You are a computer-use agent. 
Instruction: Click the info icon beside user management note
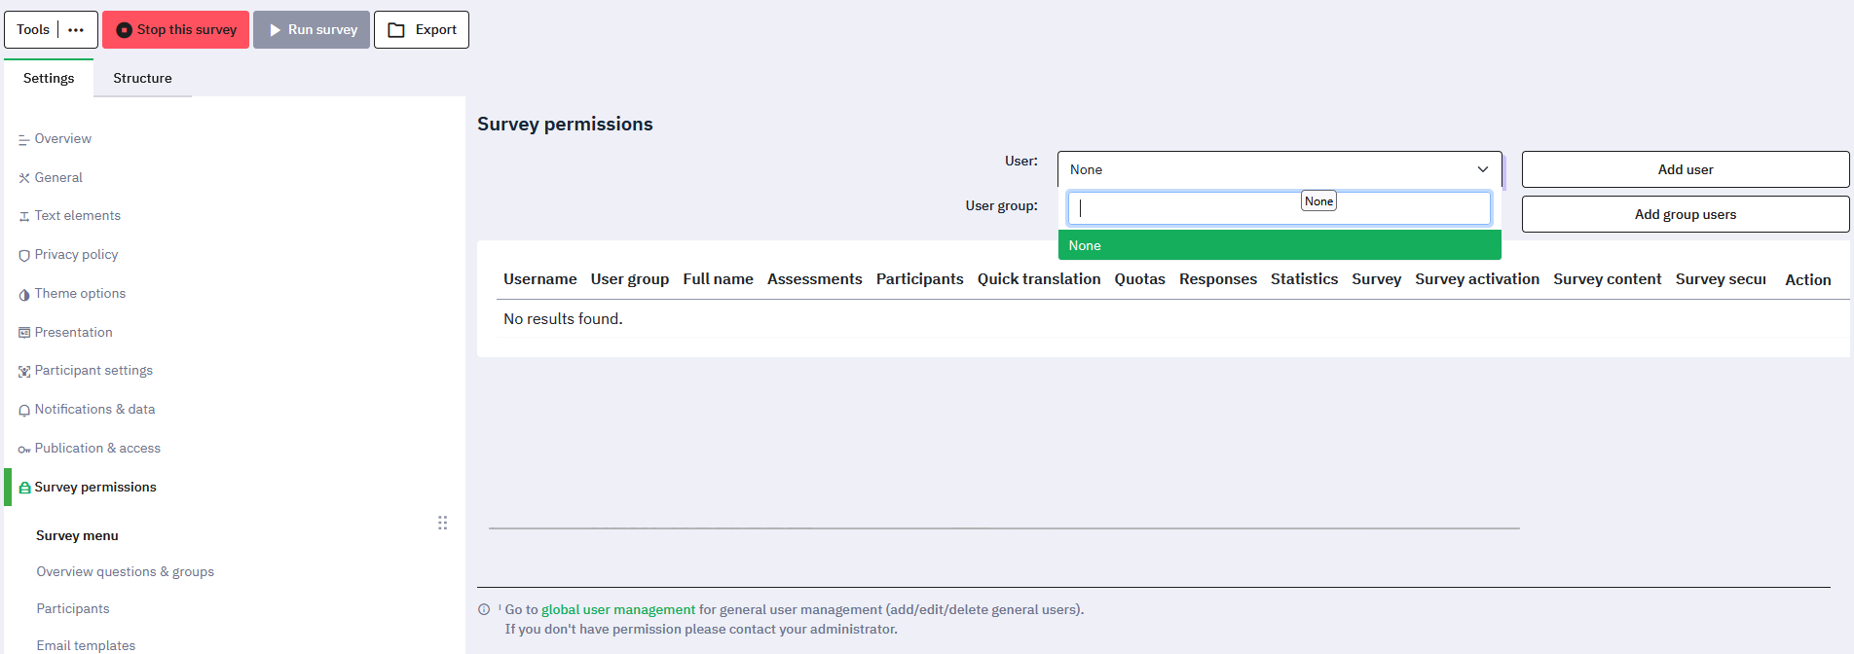tap(484, 610)
